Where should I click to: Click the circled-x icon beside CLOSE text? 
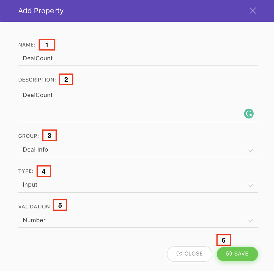pyautogui.click(x=179, y=253)
